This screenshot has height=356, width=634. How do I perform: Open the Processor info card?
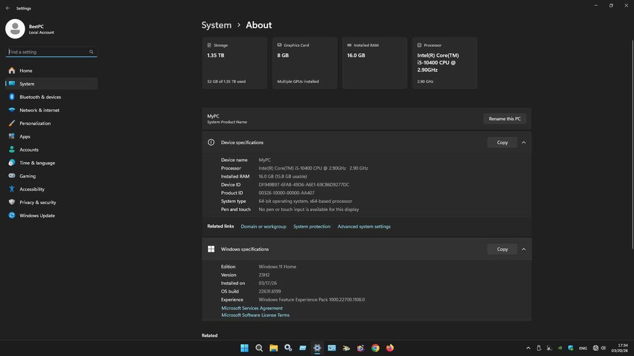point(445,63)
